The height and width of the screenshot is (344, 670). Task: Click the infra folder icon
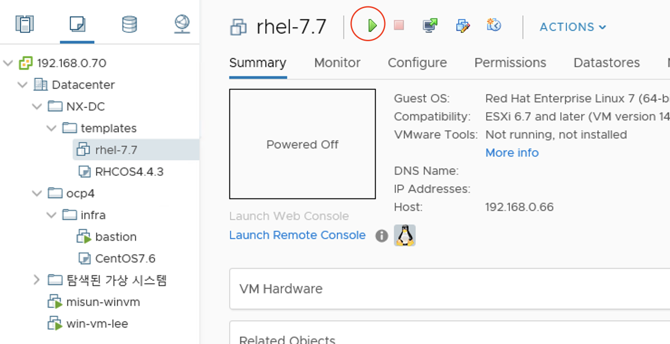pyautogui.click(x=70, y=215)
